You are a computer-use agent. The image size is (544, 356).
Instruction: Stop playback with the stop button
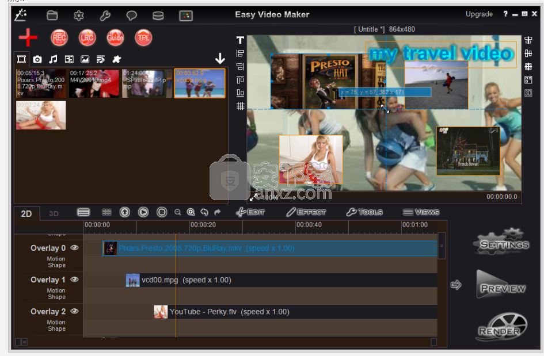coord(162,212)
